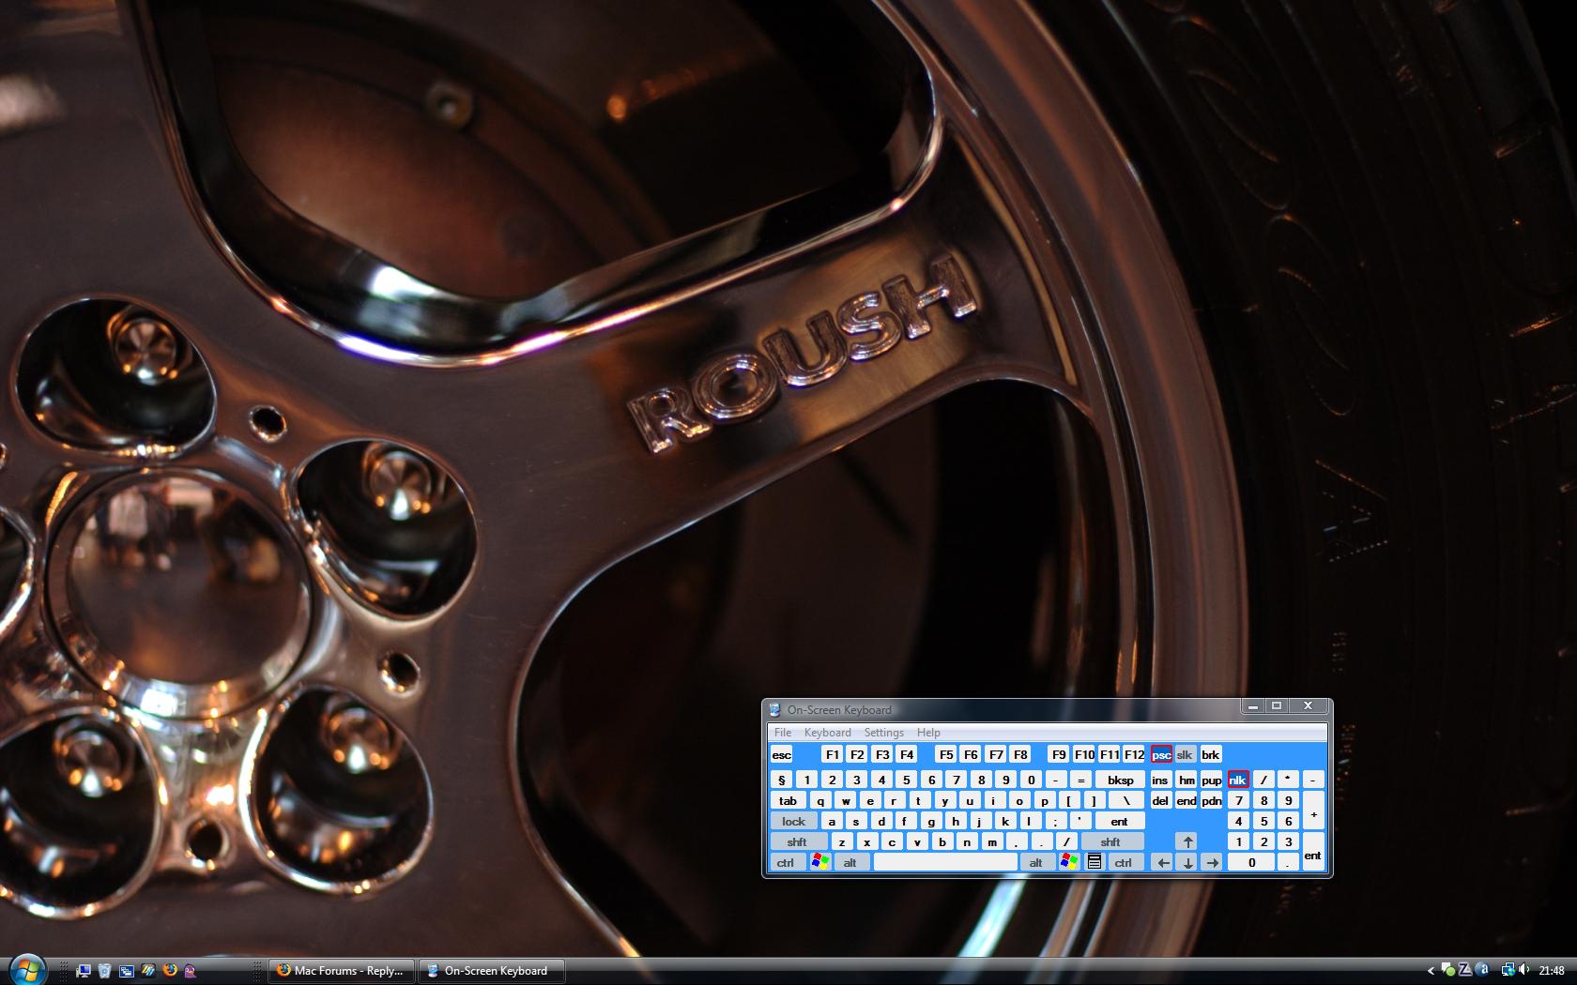
Task: Click the brk break key
Action: (1211, 754)
